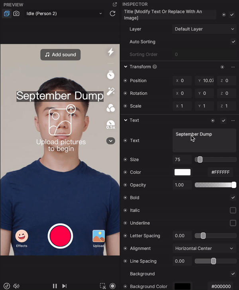
Task: Click the background hex field #000000
Action: coord(220,286)
